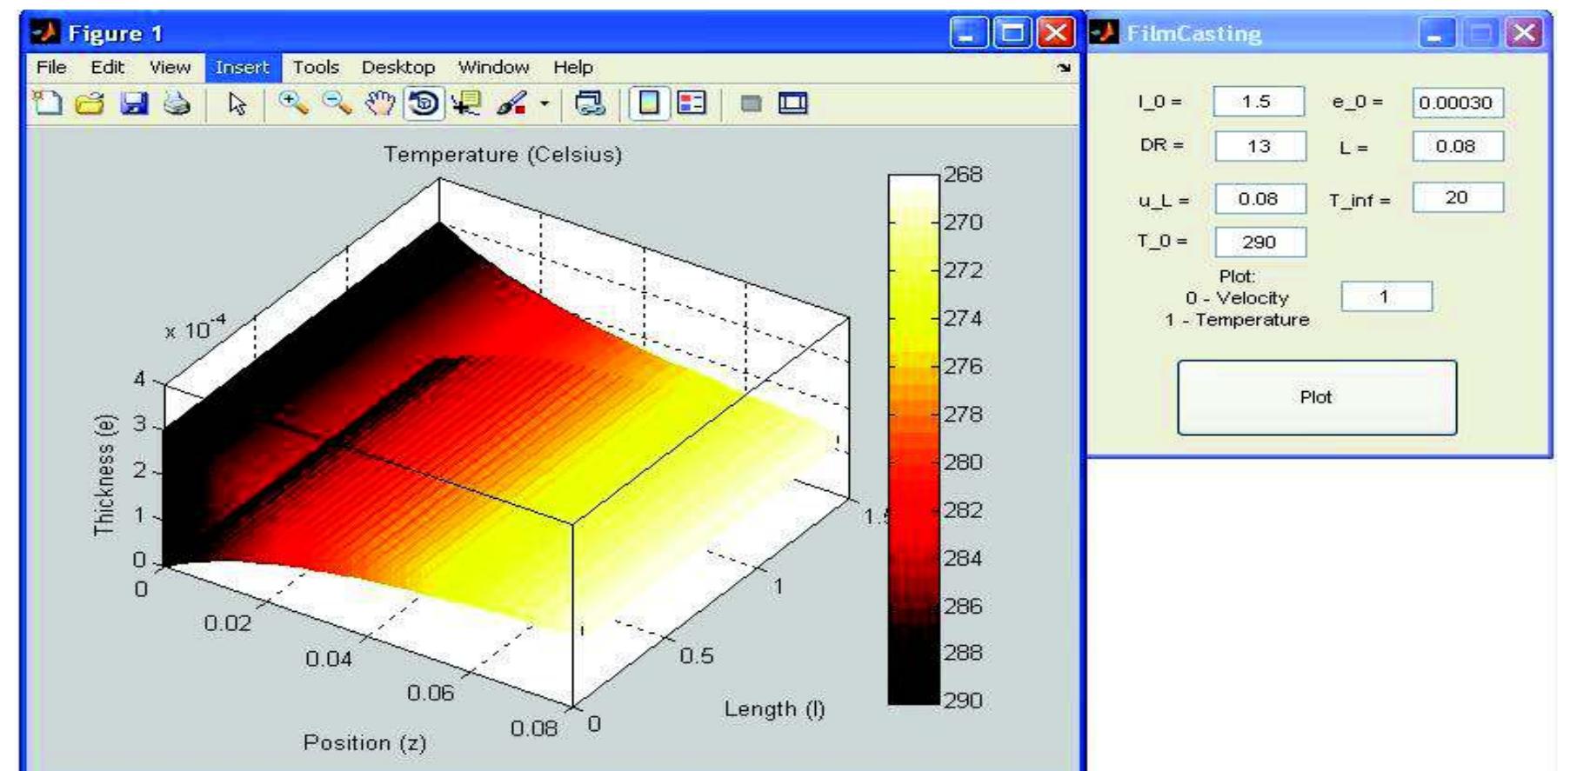1570x771 pixels.
Task: Open the Brush color dropdown arrow
Action: 544,103
